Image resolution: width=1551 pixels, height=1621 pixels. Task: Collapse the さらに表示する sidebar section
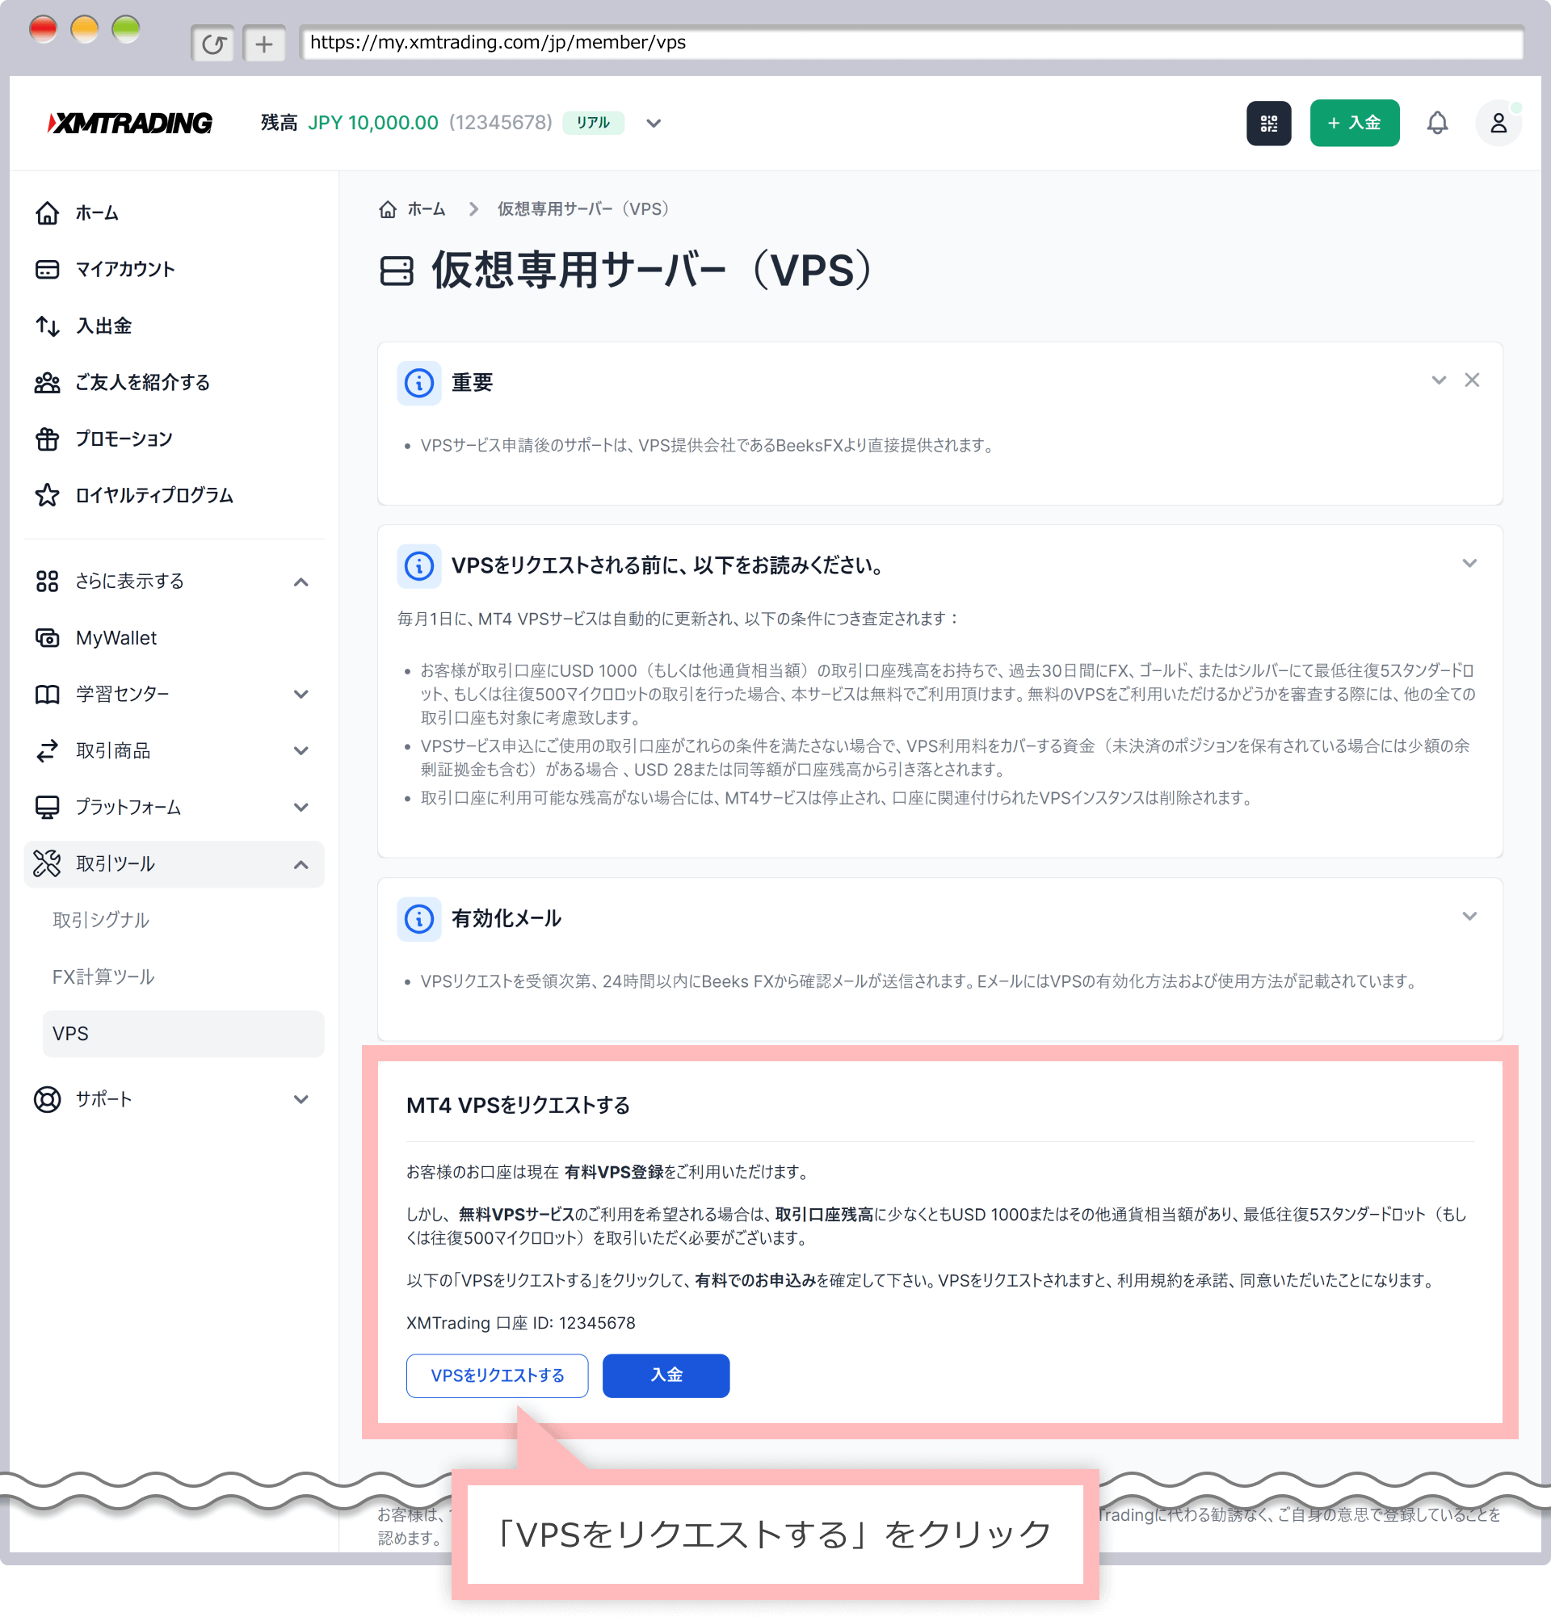301,582
